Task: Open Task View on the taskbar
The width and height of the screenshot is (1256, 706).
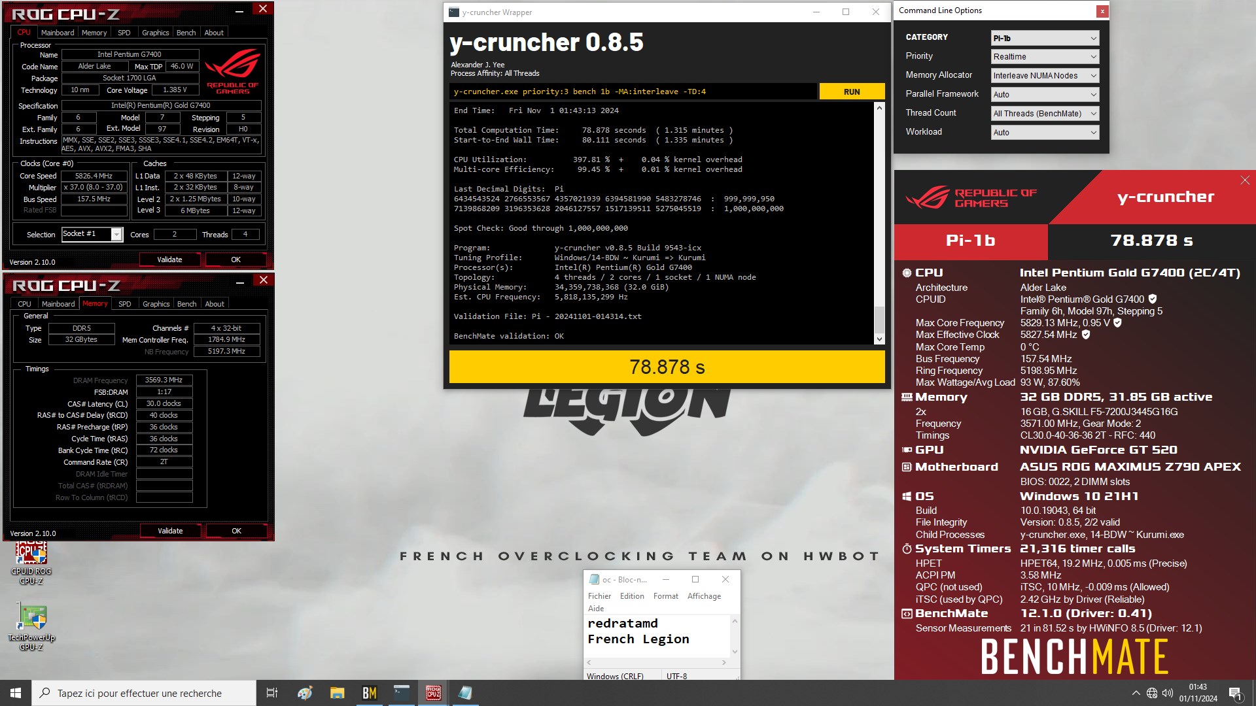Action: tap(272, 693)
